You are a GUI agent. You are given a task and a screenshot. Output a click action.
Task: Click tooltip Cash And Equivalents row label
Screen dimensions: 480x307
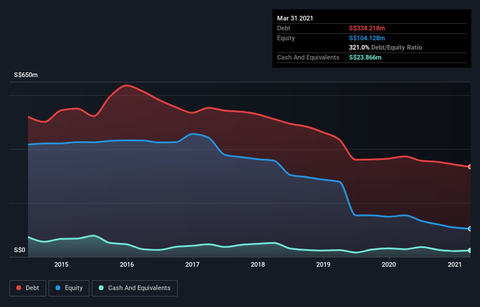[308, 57]
